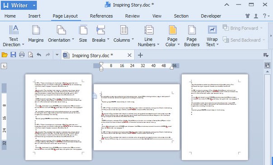
Task: Open file with the folder icon
Action: (x=5, y=55)
